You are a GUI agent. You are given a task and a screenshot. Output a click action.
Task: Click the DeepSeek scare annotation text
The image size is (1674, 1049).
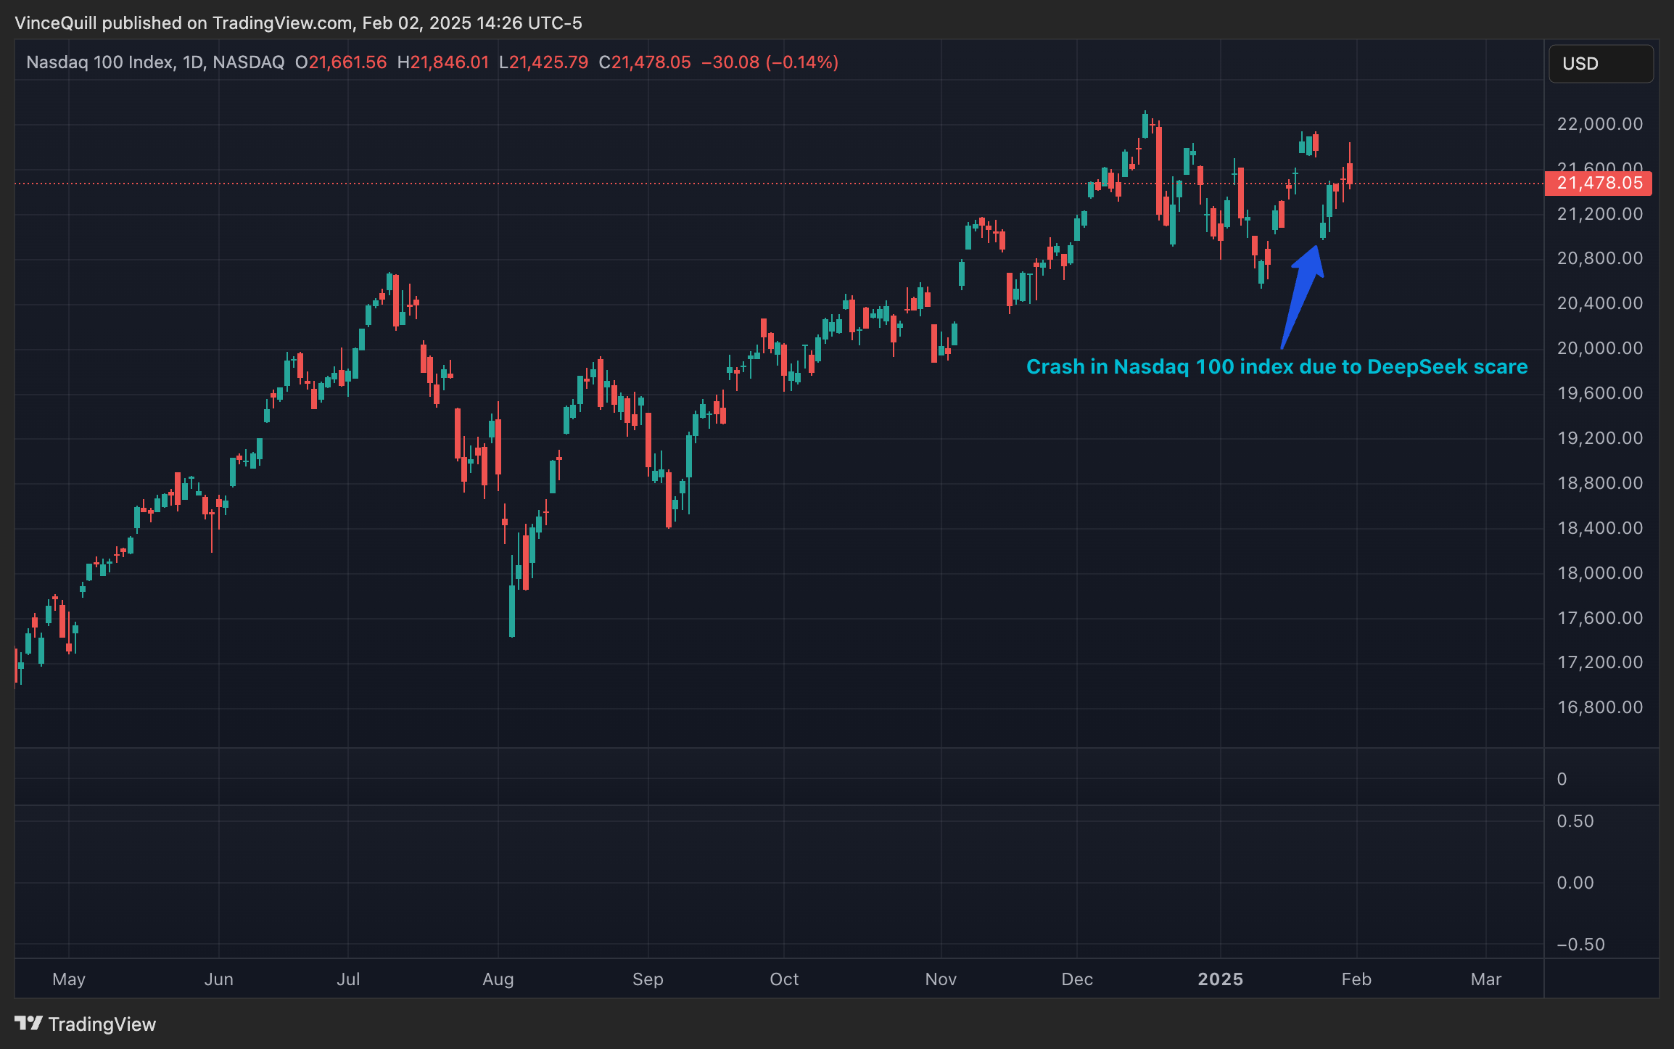[x=1277, y=367]
